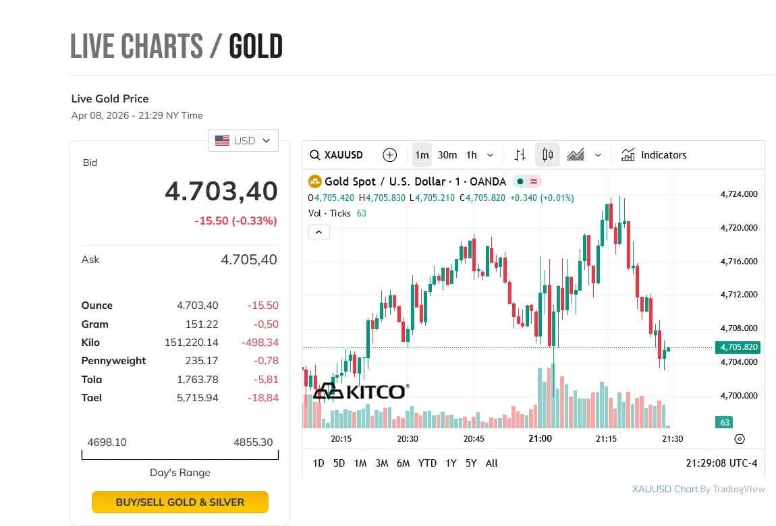Select the candlestick chart style icon
Viewport: 776px width, 526px height.
click(x=547, y=155)
